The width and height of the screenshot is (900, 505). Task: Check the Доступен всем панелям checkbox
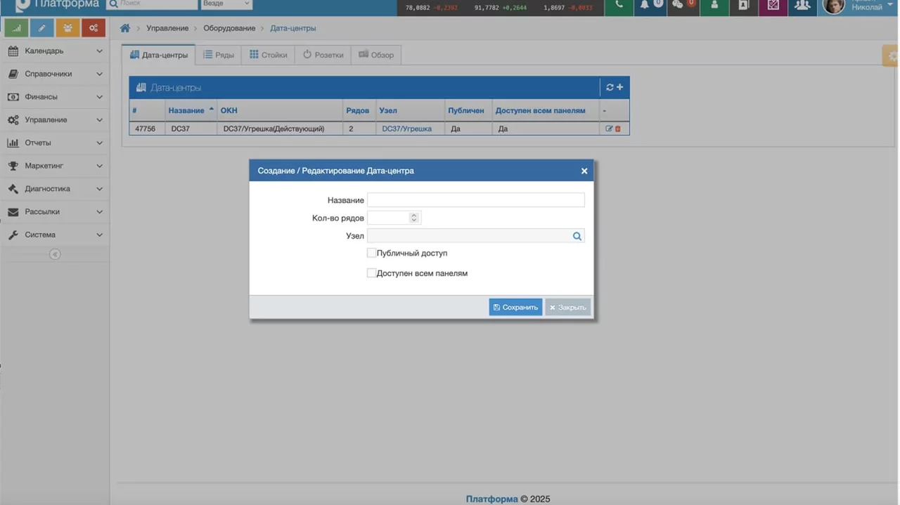[371, 273]
